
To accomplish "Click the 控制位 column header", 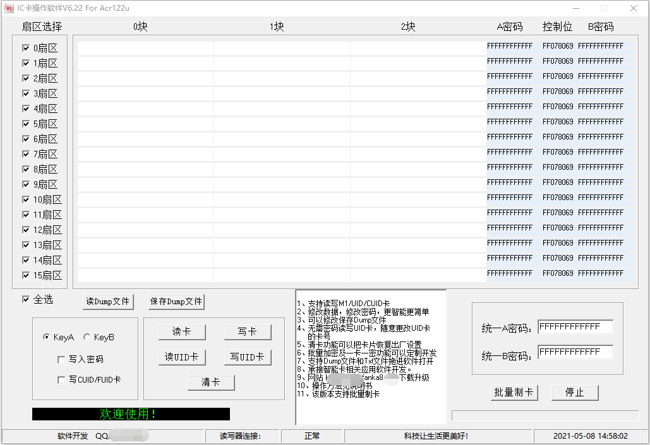I will (557, 27).
